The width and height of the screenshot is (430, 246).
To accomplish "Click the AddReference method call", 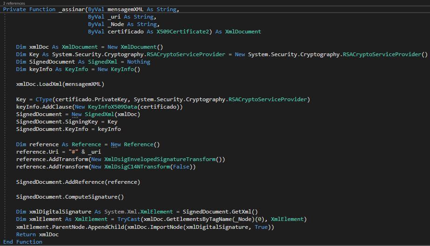I will tap(85, 182).
